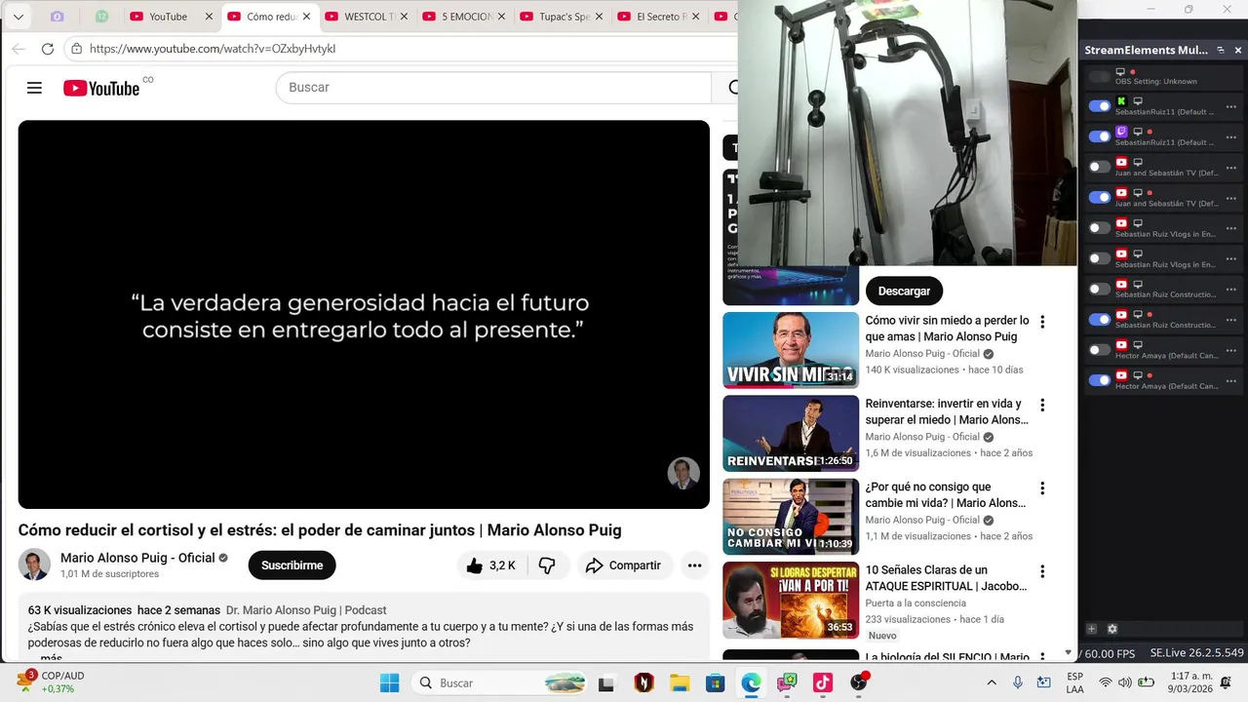Pop out the StreamElements Multistream panel

click(1220, 50)
